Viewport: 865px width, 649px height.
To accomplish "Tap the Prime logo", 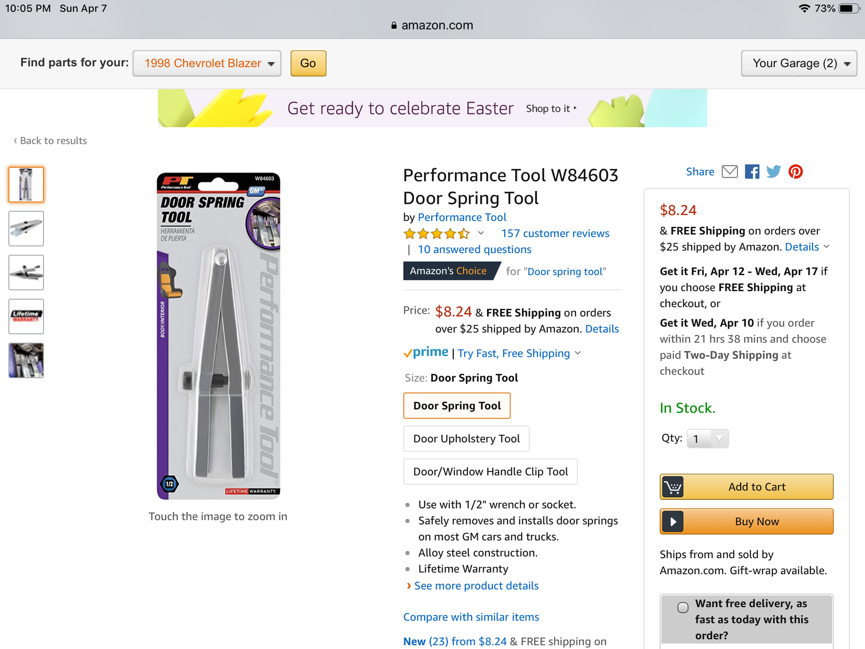I will [426, 353].
